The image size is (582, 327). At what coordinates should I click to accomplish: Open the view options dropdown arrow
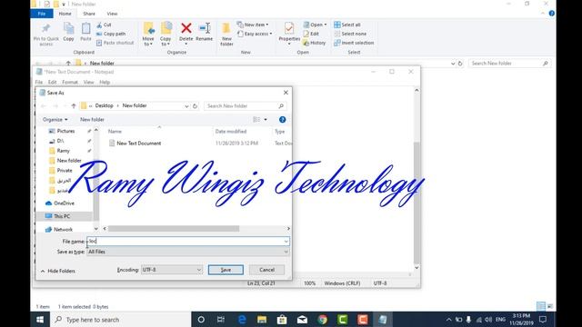pyautogui.click(x=266, y=119)
